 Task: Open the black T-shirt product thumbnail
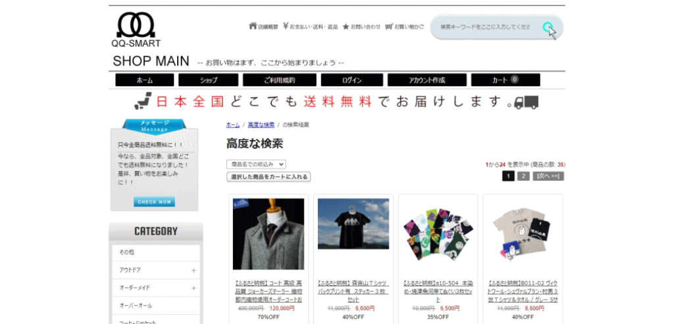coord(353,223)
